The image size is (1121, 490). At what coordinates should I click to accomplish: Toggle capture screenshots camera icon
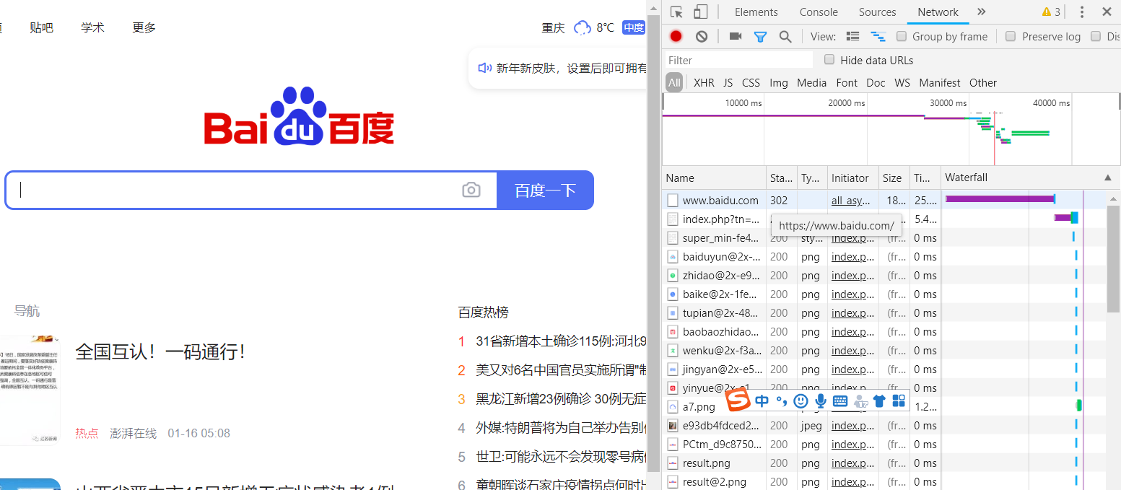[736, 36]
